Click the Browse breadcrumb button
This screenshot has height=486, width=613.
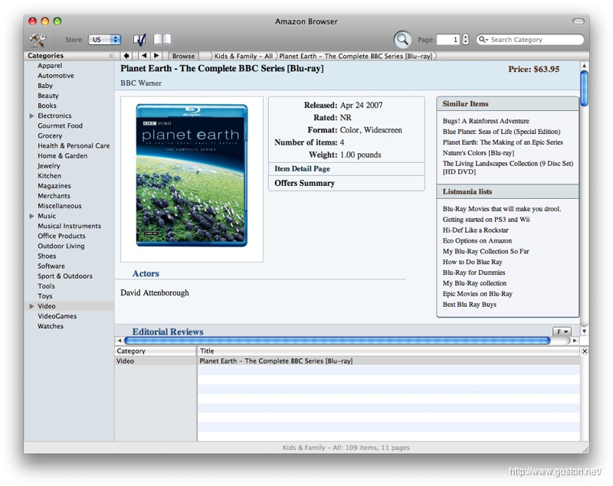pyautogui.click(x=183, y=56)
